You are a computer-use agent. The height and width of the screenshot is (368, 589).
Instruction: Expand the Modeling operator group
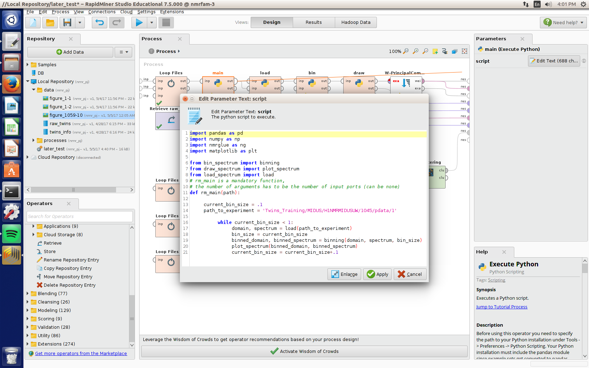click(x=28, y=310)
